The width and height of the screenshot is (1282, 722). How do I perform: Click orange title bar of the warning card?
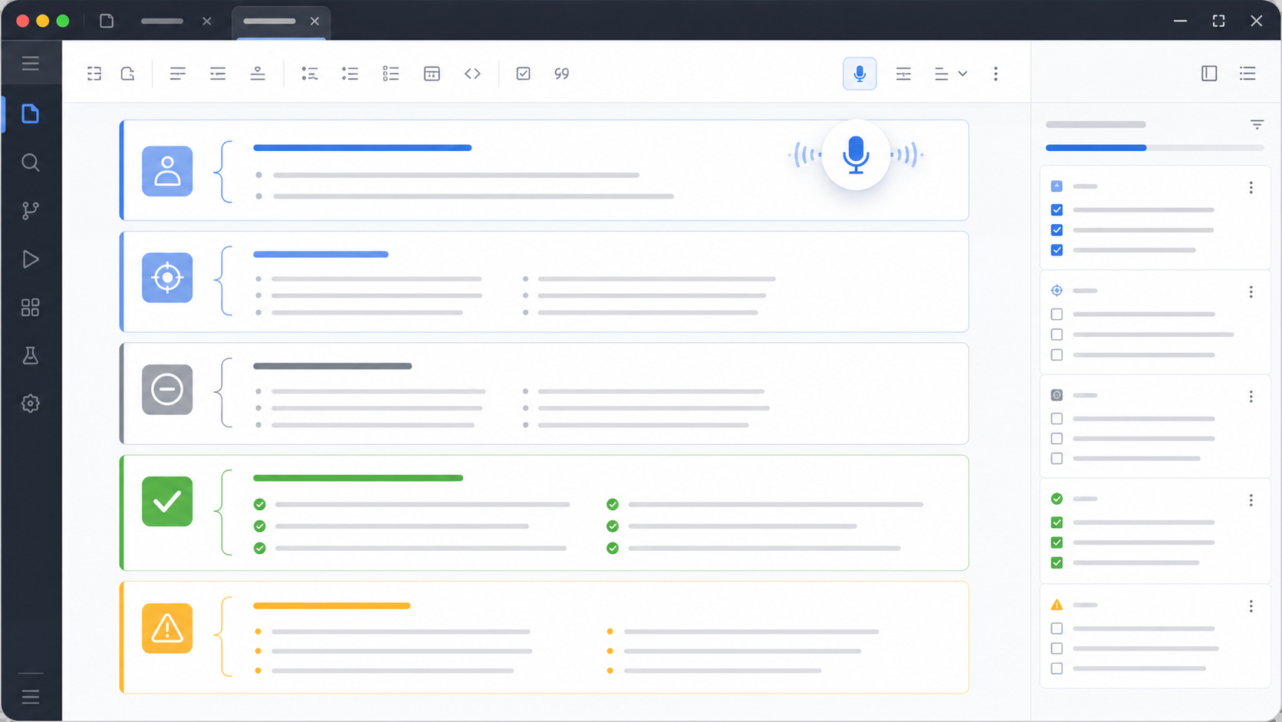pyautogui.click(x=331, y=605)
